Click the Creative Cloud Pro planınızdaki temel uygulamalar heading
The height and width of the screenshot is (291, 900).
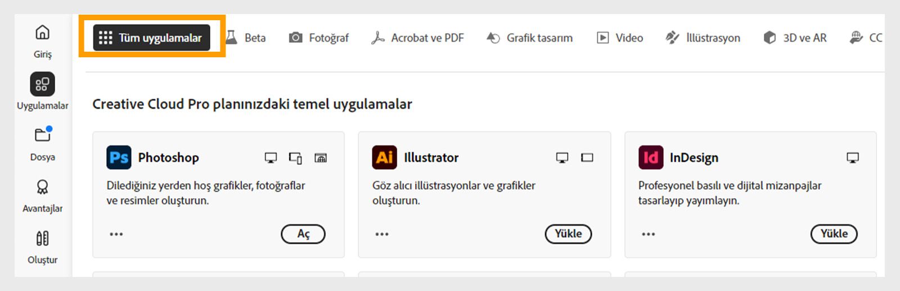[252, 104]
